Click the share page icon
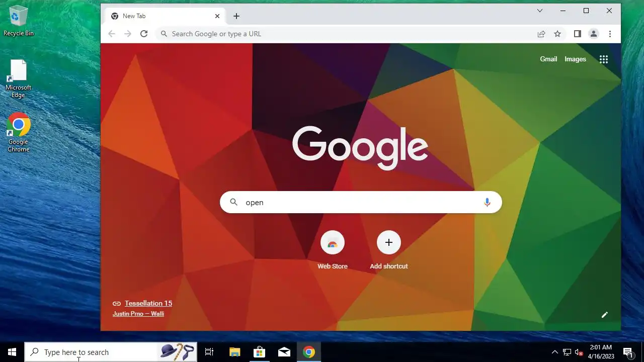 tap(541, 34)
